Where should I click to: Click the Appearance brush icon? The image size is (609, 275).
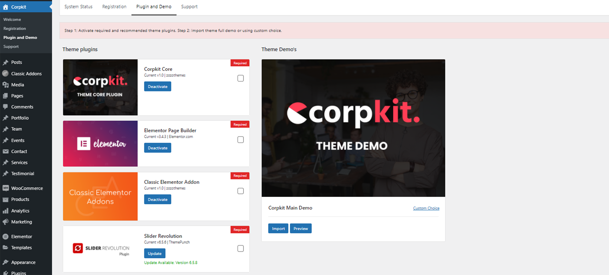pyautogui.click(x=6, y=262)
